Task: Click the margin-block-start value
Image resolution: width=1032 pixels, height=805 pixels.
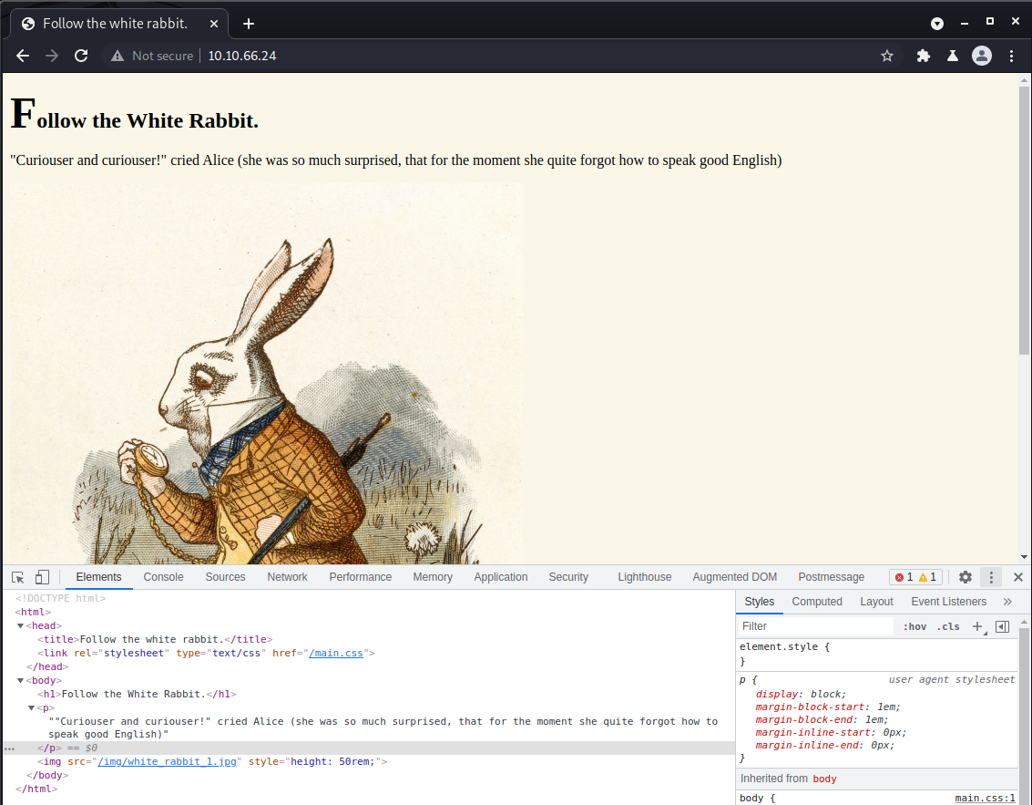Action: coord(888,707)
